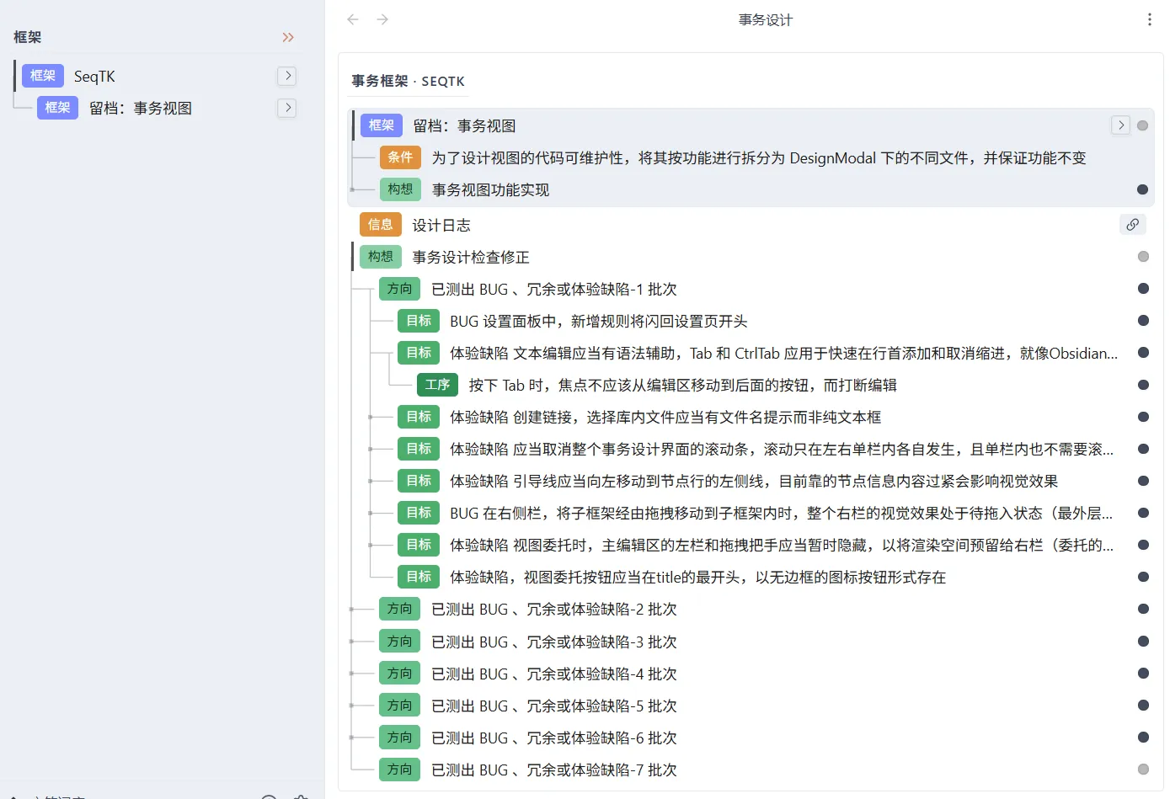The height and width of the screenshot is (799, 1170).
Task: Click the 目标 badge of BUG 设置面板中 row
Action: click(x=419, y=321)
